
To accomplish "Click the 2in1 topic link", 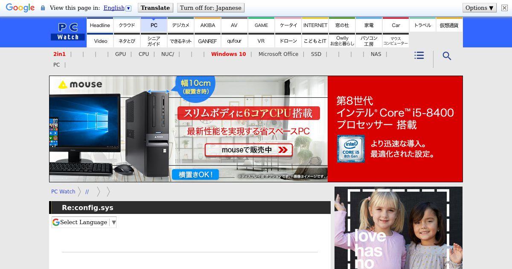I will [59, 54].
